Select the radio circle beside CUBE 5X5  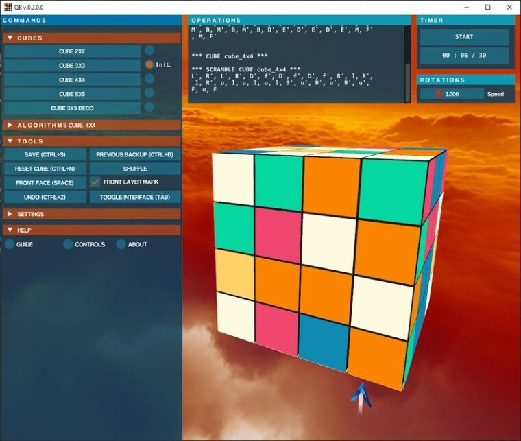149,93
